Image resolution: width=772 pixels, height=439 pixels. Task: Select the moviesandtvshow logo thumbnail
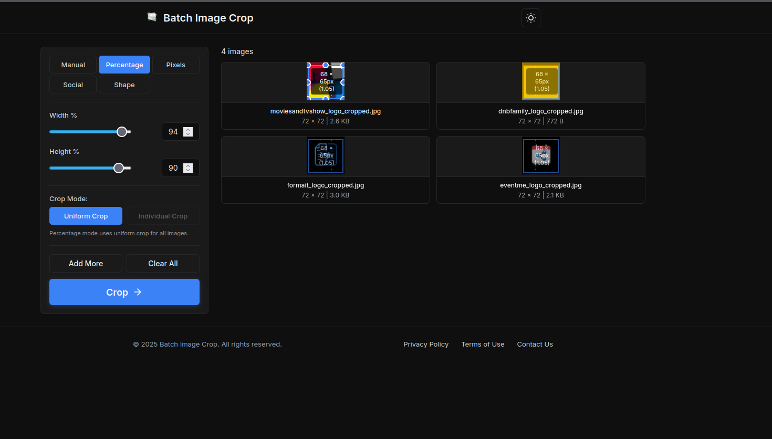coord(326,81)
